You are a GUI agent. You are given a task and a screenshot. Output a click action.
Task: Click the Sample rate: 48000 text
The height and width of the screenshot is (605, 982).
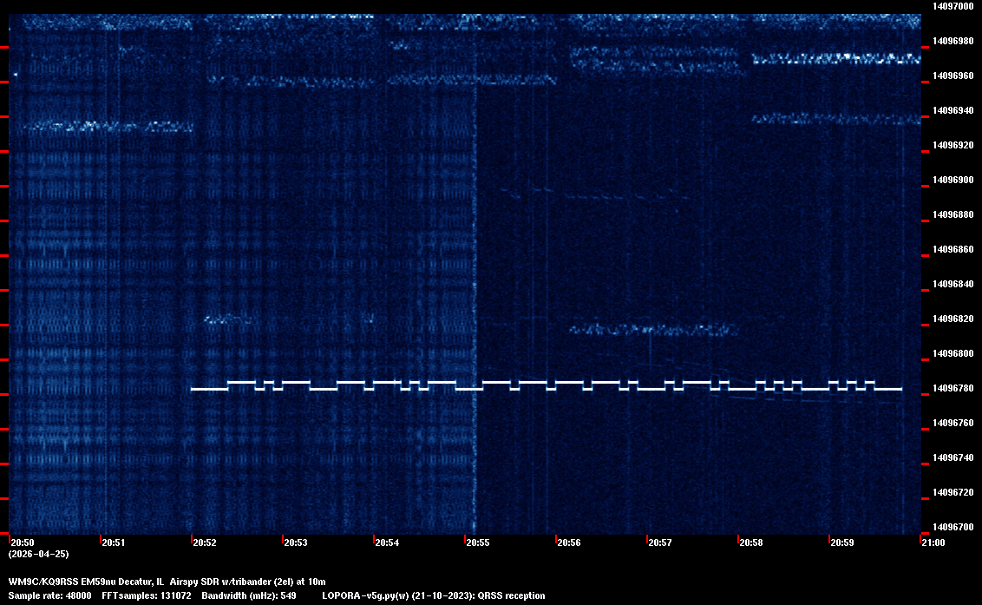49,595
